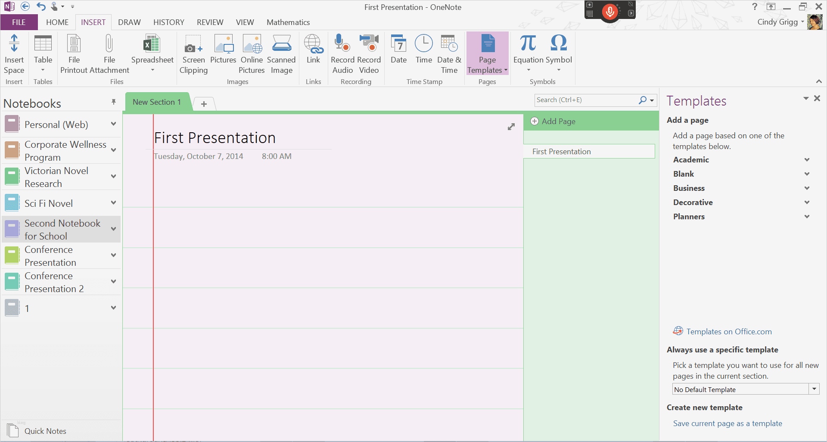
Task: Collapse the ribbon
Action: pos(819,81)
